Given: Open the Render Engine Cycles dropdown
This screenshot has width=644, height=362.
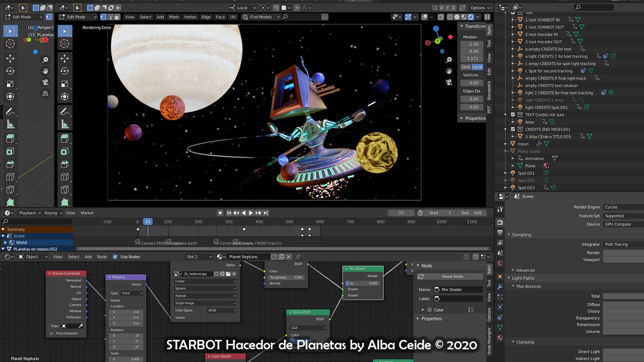Looking at the screenshot, I should click(x=623, y=207).
